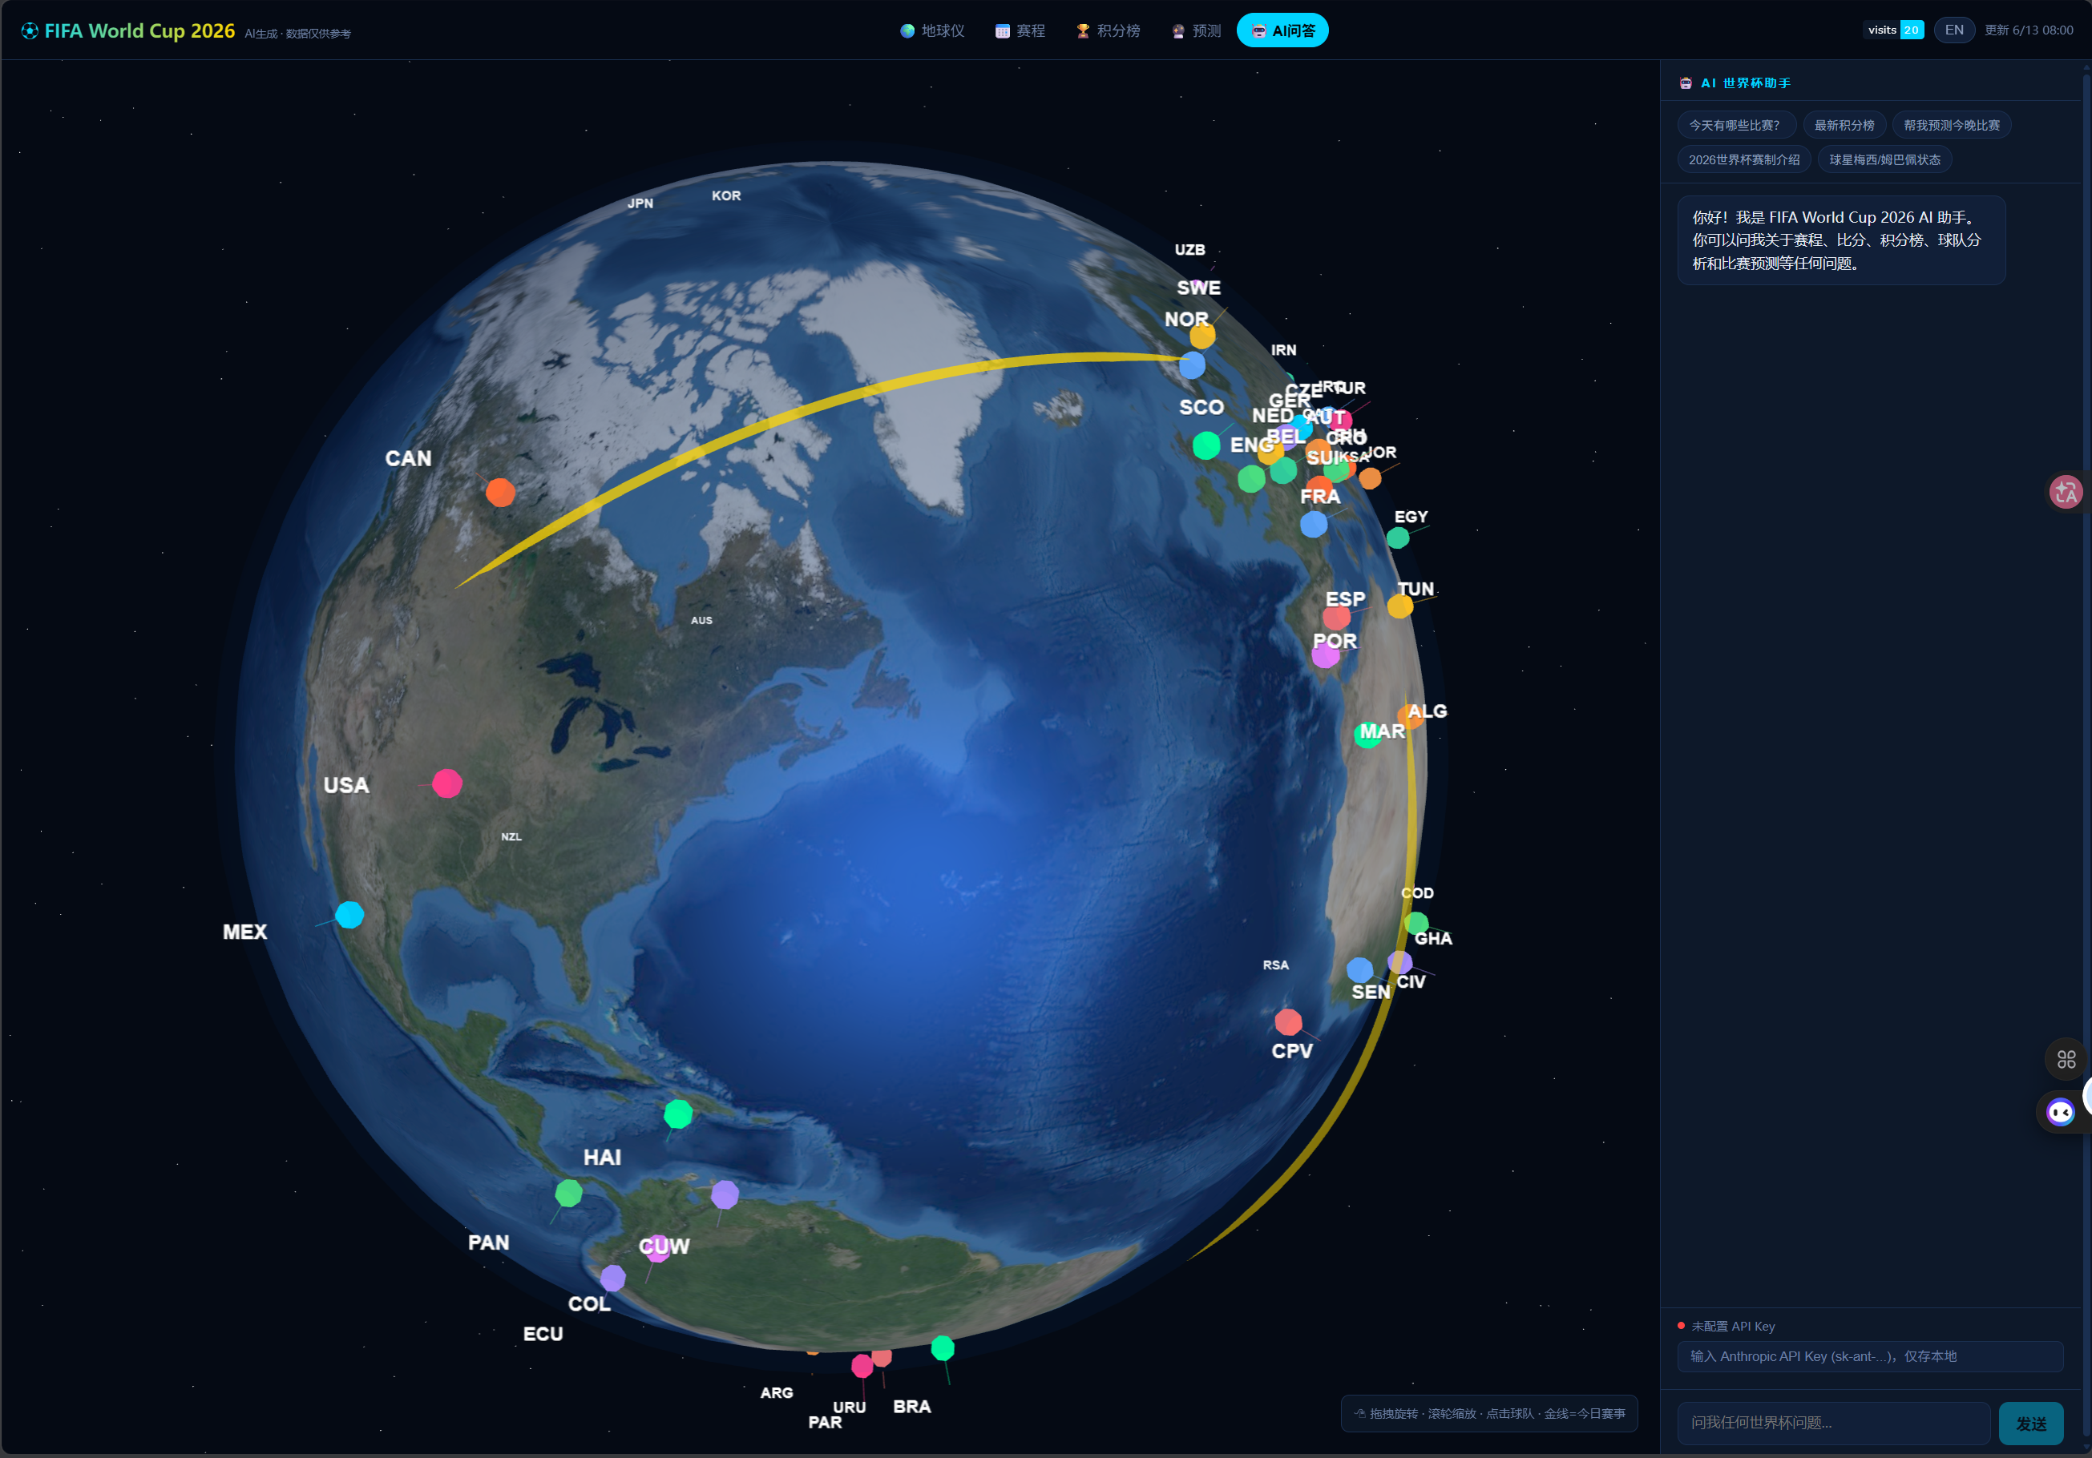This screenshot has height=1458, width=2092.
Task: Click the AUS label on the globe
Action: (701, 620)
